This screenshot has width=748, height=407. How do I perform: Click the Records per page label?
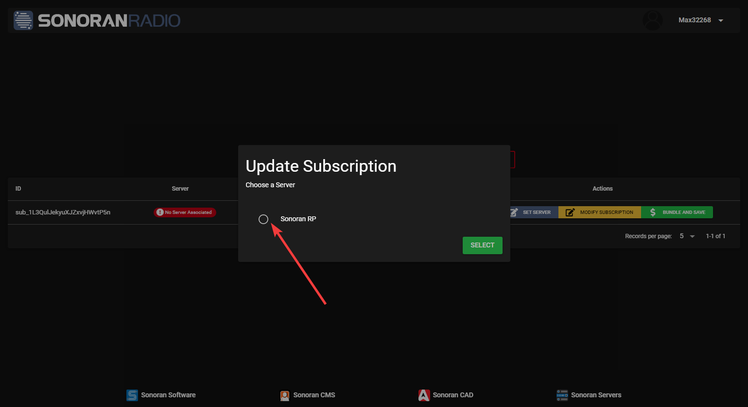(x=648, y=236)
